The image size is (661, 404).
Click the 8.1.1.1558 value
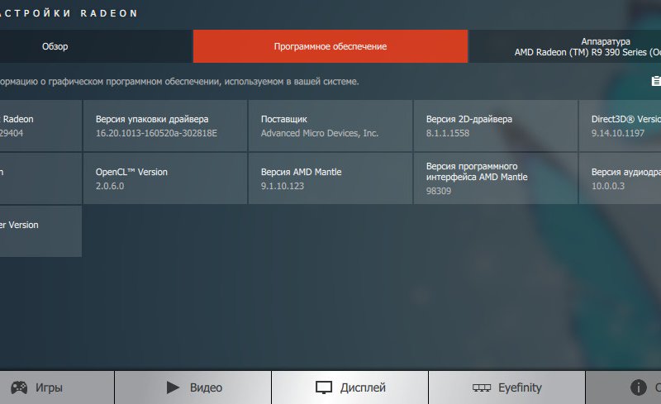tap(447, 133)
